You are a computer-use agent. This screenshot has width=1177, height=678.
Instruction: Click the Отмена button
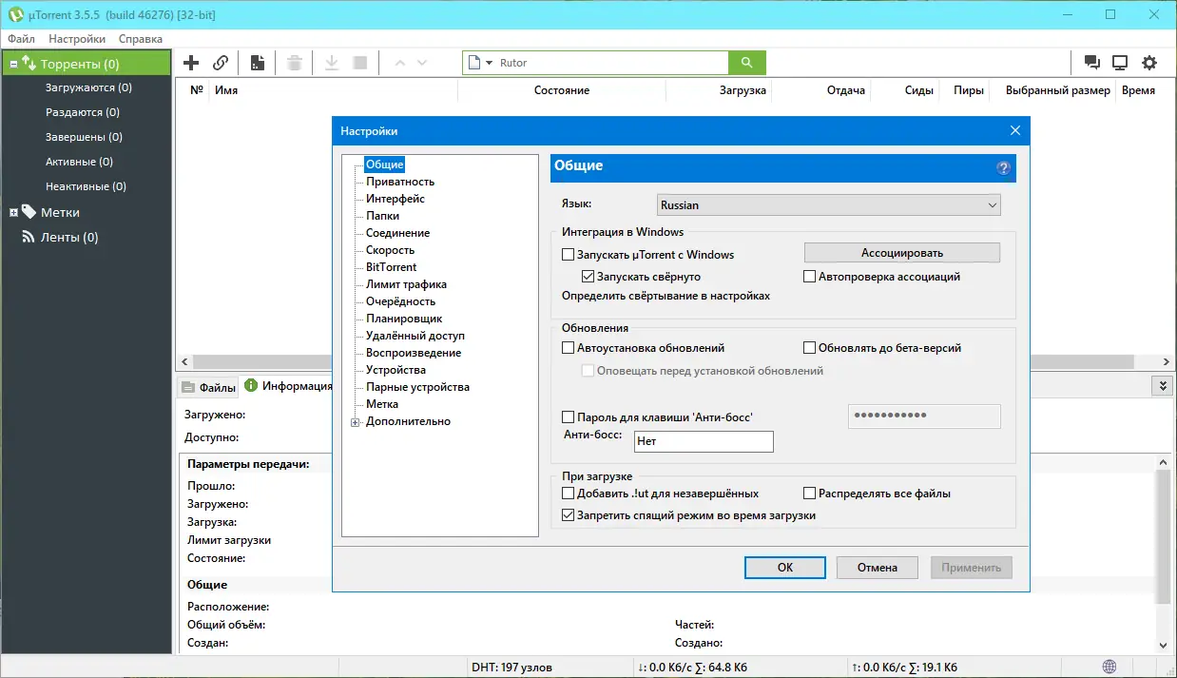(x=878, y=568)
